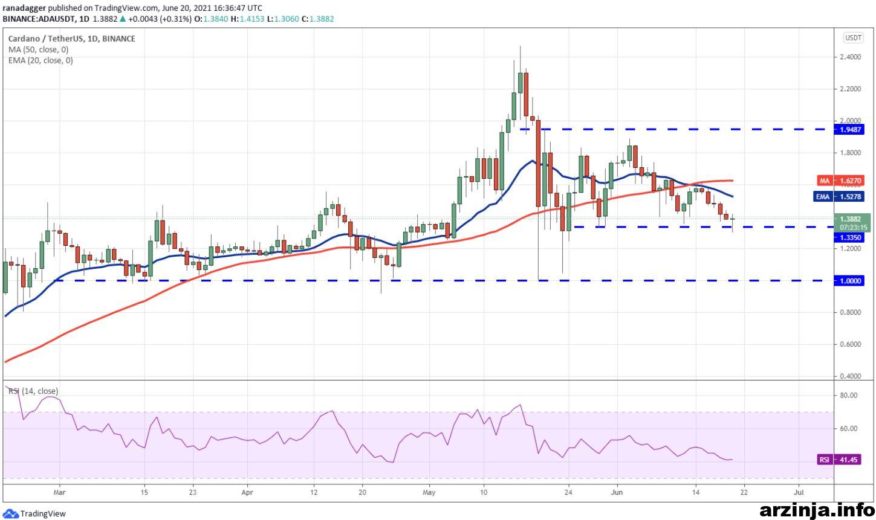876x520 pixels.
Task: Click the RSI (14, close) indicator label
Action: click(x=33, y=391)
